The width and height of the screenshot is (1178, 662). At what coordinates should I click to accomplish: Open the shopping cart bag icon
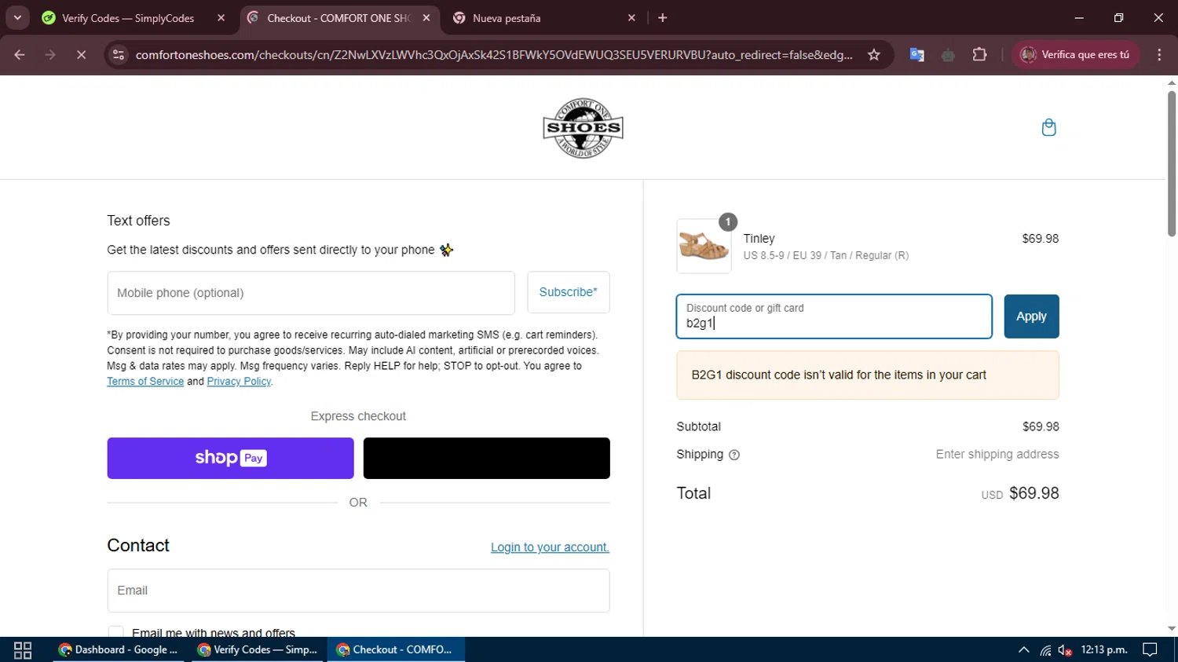pos(1048,127)
